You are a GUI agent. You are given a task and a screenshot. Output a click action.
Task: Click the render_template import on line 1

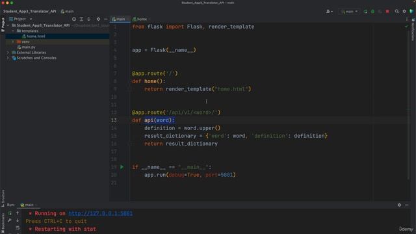click(x=231, y=27)
